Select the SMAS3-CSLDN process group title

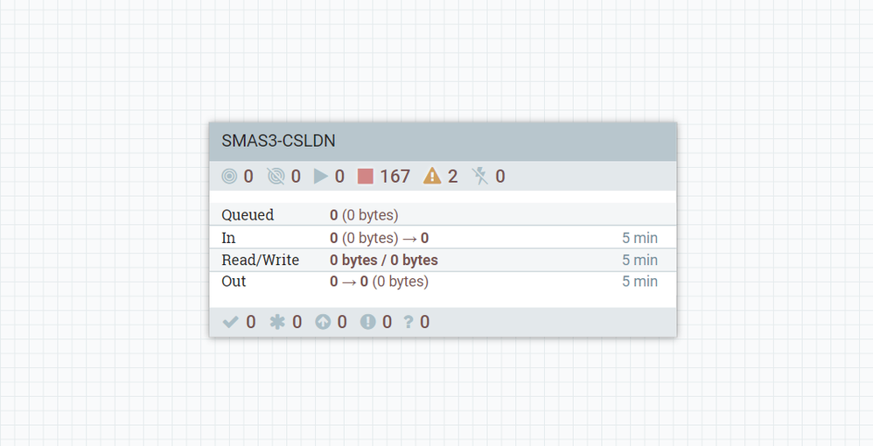click(x=278, y=141)
